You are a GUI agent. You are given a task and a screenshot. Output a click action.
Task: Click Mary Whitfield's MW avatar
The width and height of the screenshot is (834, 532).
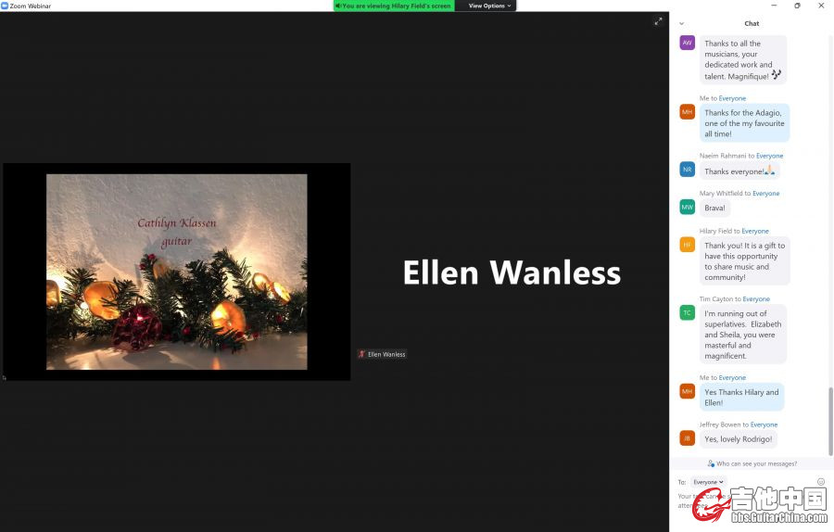pyautogui.click(x=687, y=207)
